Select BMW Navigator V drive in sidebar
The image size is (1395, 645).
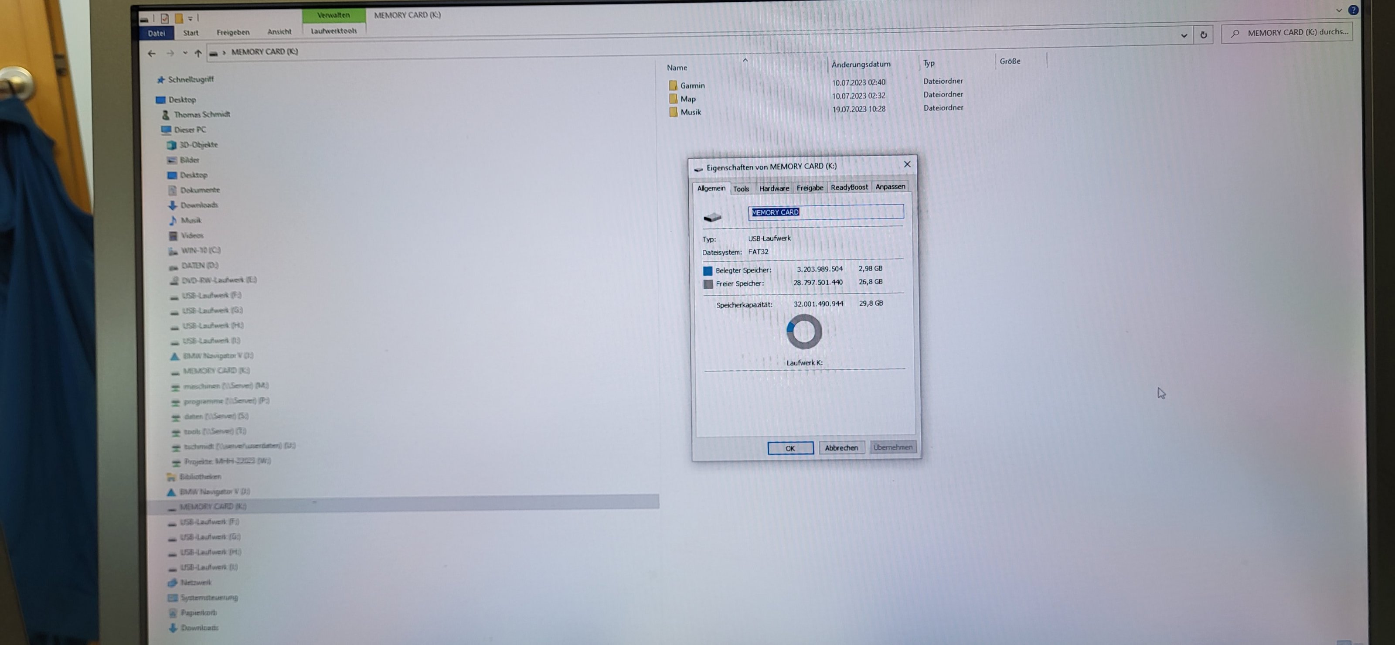tap(217, 355)
